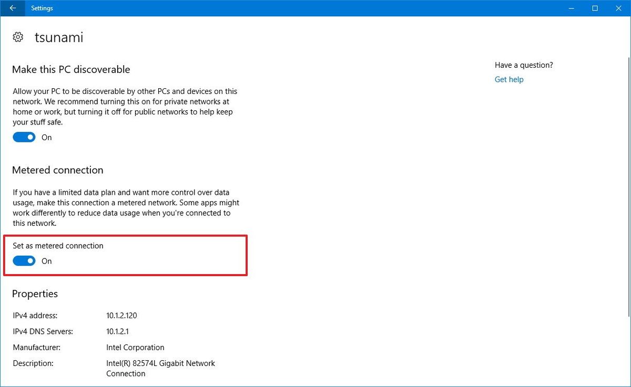Select the IPv4 address value 10.1.2.120
The image size is (631, 387).
pyautogui.click(x=121, y=315)
